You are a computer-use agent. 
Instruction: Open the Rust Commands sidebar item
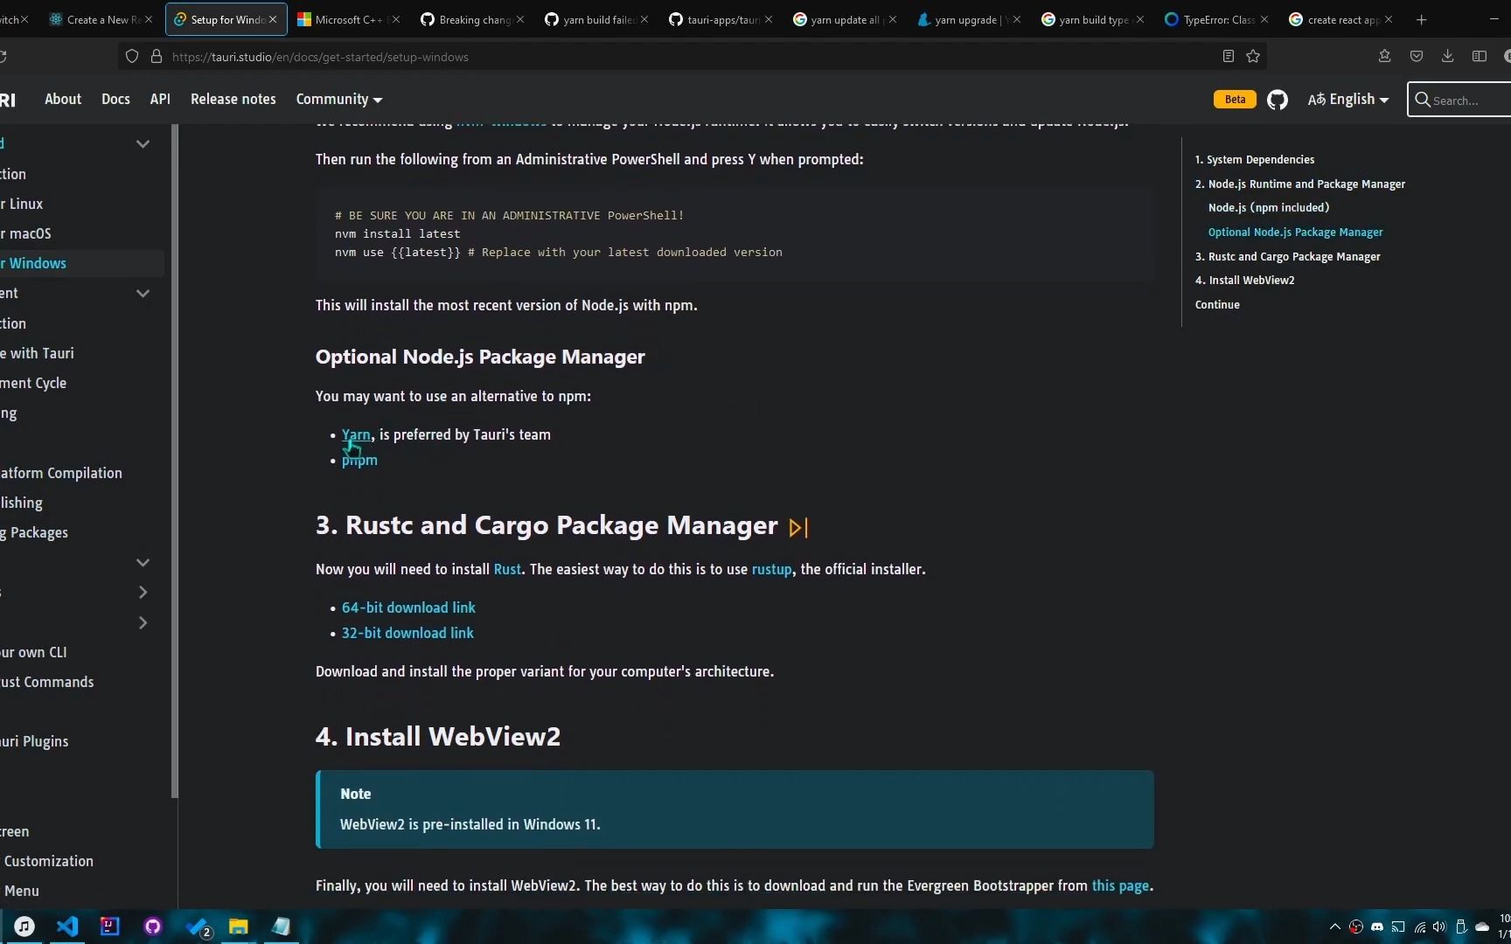pyautogui.click(x=47, y=682)
